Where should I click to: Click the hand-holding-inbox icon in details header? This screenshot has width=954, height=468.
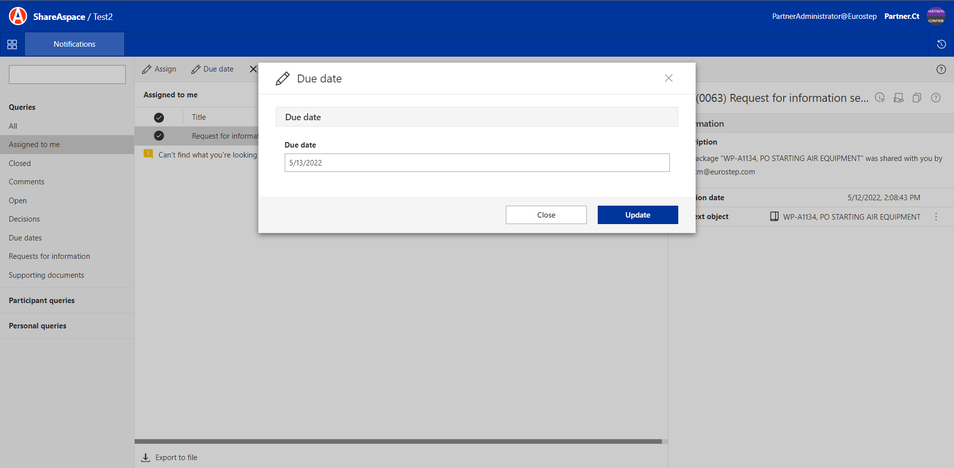pyautogui.click(x=898, y=98)
